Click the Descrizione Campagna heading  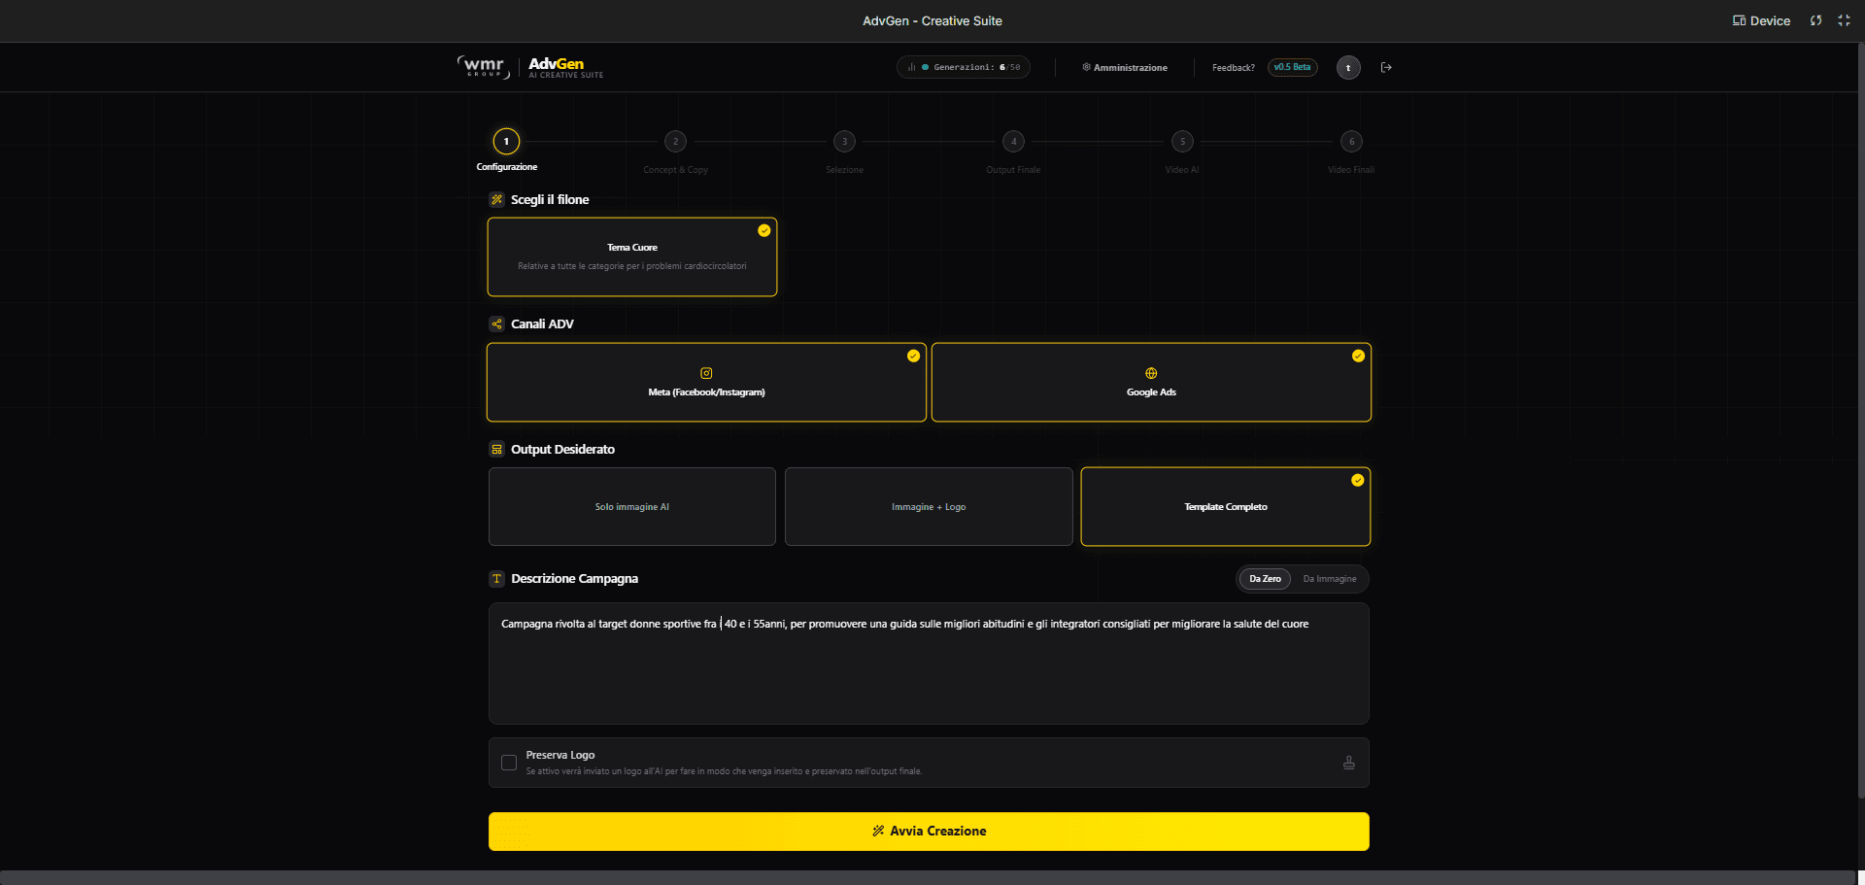[x=574, y=578]
